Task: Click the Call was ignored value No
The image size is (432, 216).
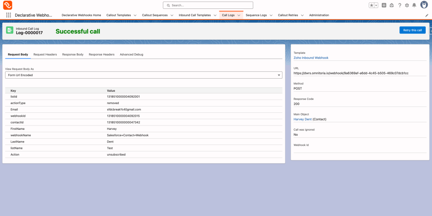Action: click(x=296, y=134)
